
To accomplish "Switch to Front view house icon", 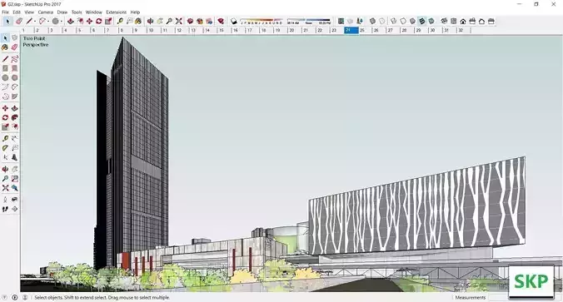I will point(463,21).
